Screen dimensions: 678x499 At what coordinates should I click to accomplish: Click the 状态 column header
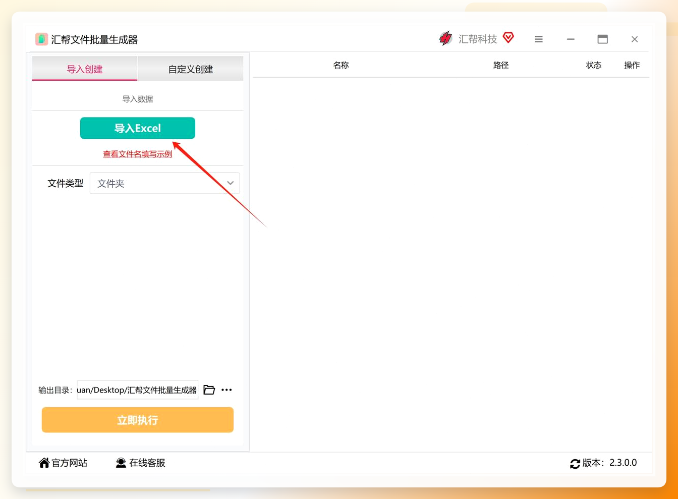(x=594, y=65)
